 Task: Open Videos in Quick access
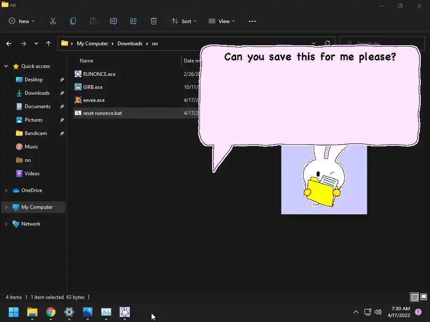point(32,174)
